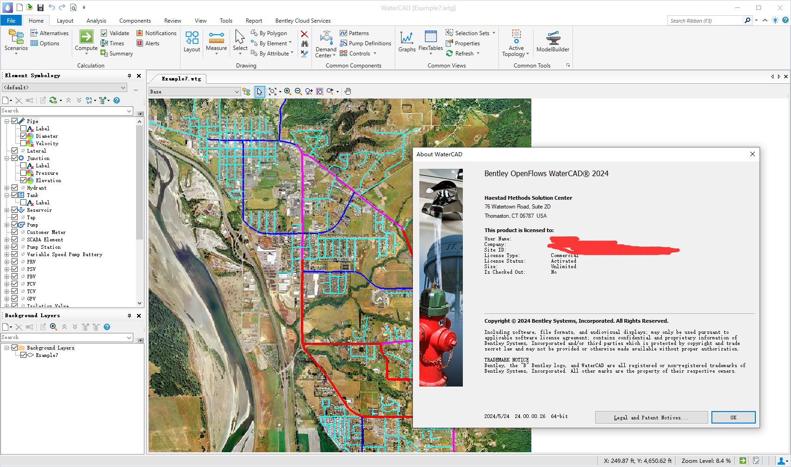Toggle the Tank layer checkbox

[14, 195]
